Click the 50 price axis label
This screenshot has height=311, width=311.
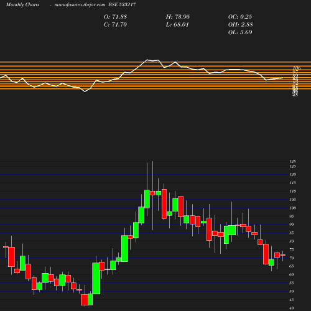coord(292,291)
